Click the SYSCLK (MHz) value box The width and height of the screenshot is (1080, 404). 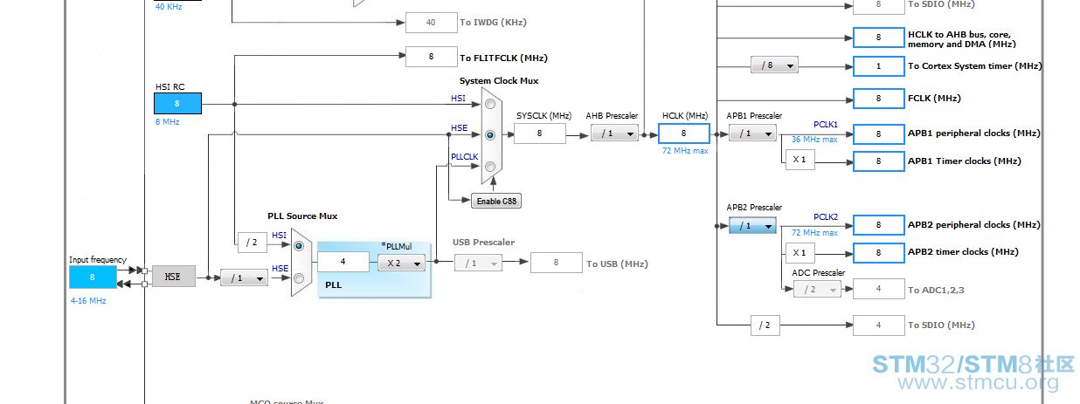point(540,133)
